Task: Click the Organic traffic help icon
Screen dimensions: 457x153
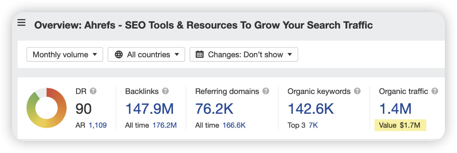Action: click(435, 91)
